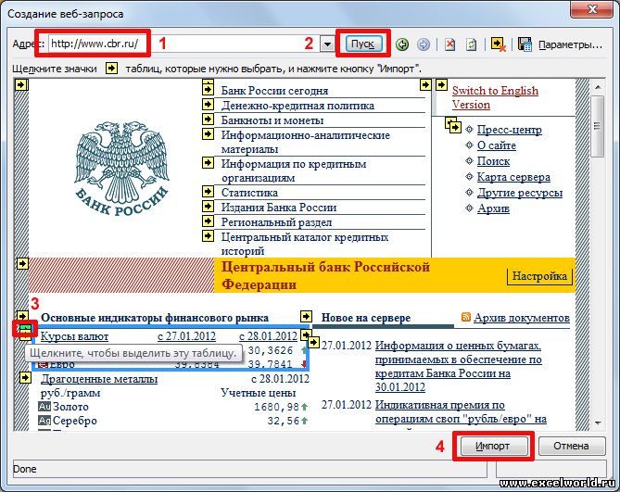620x492 pixels.
Task: Select whole-page arrow icon at top-left corner
Action: 21,84
